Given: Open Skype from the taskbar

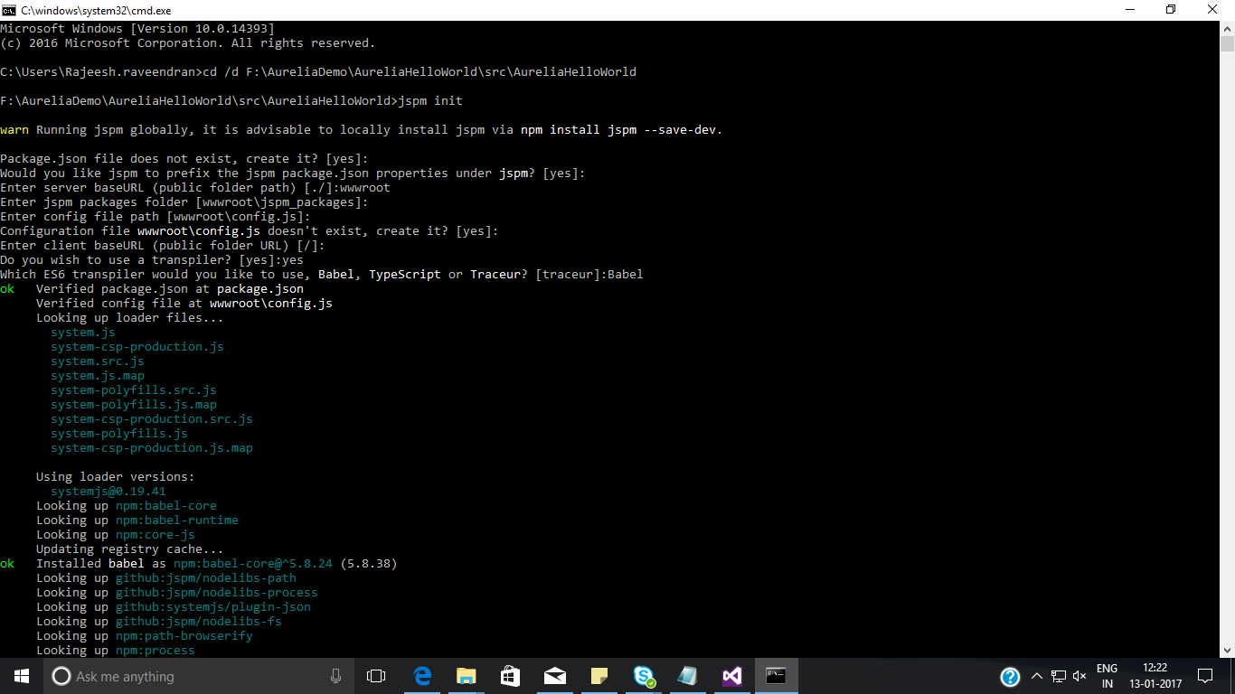Looking at the screenshot, I should pos(644,676).
